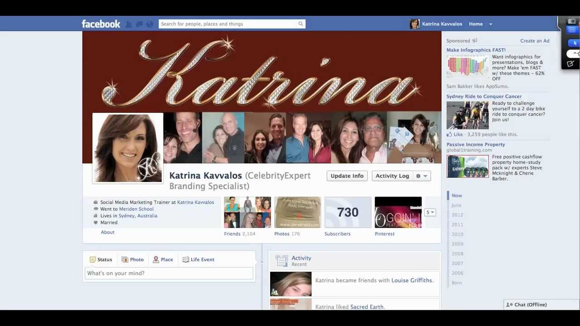Image resolution: width=580 pixels, height=326 pixels.
Task: Jump to 2011 on timeline
Action: [457, 225]
